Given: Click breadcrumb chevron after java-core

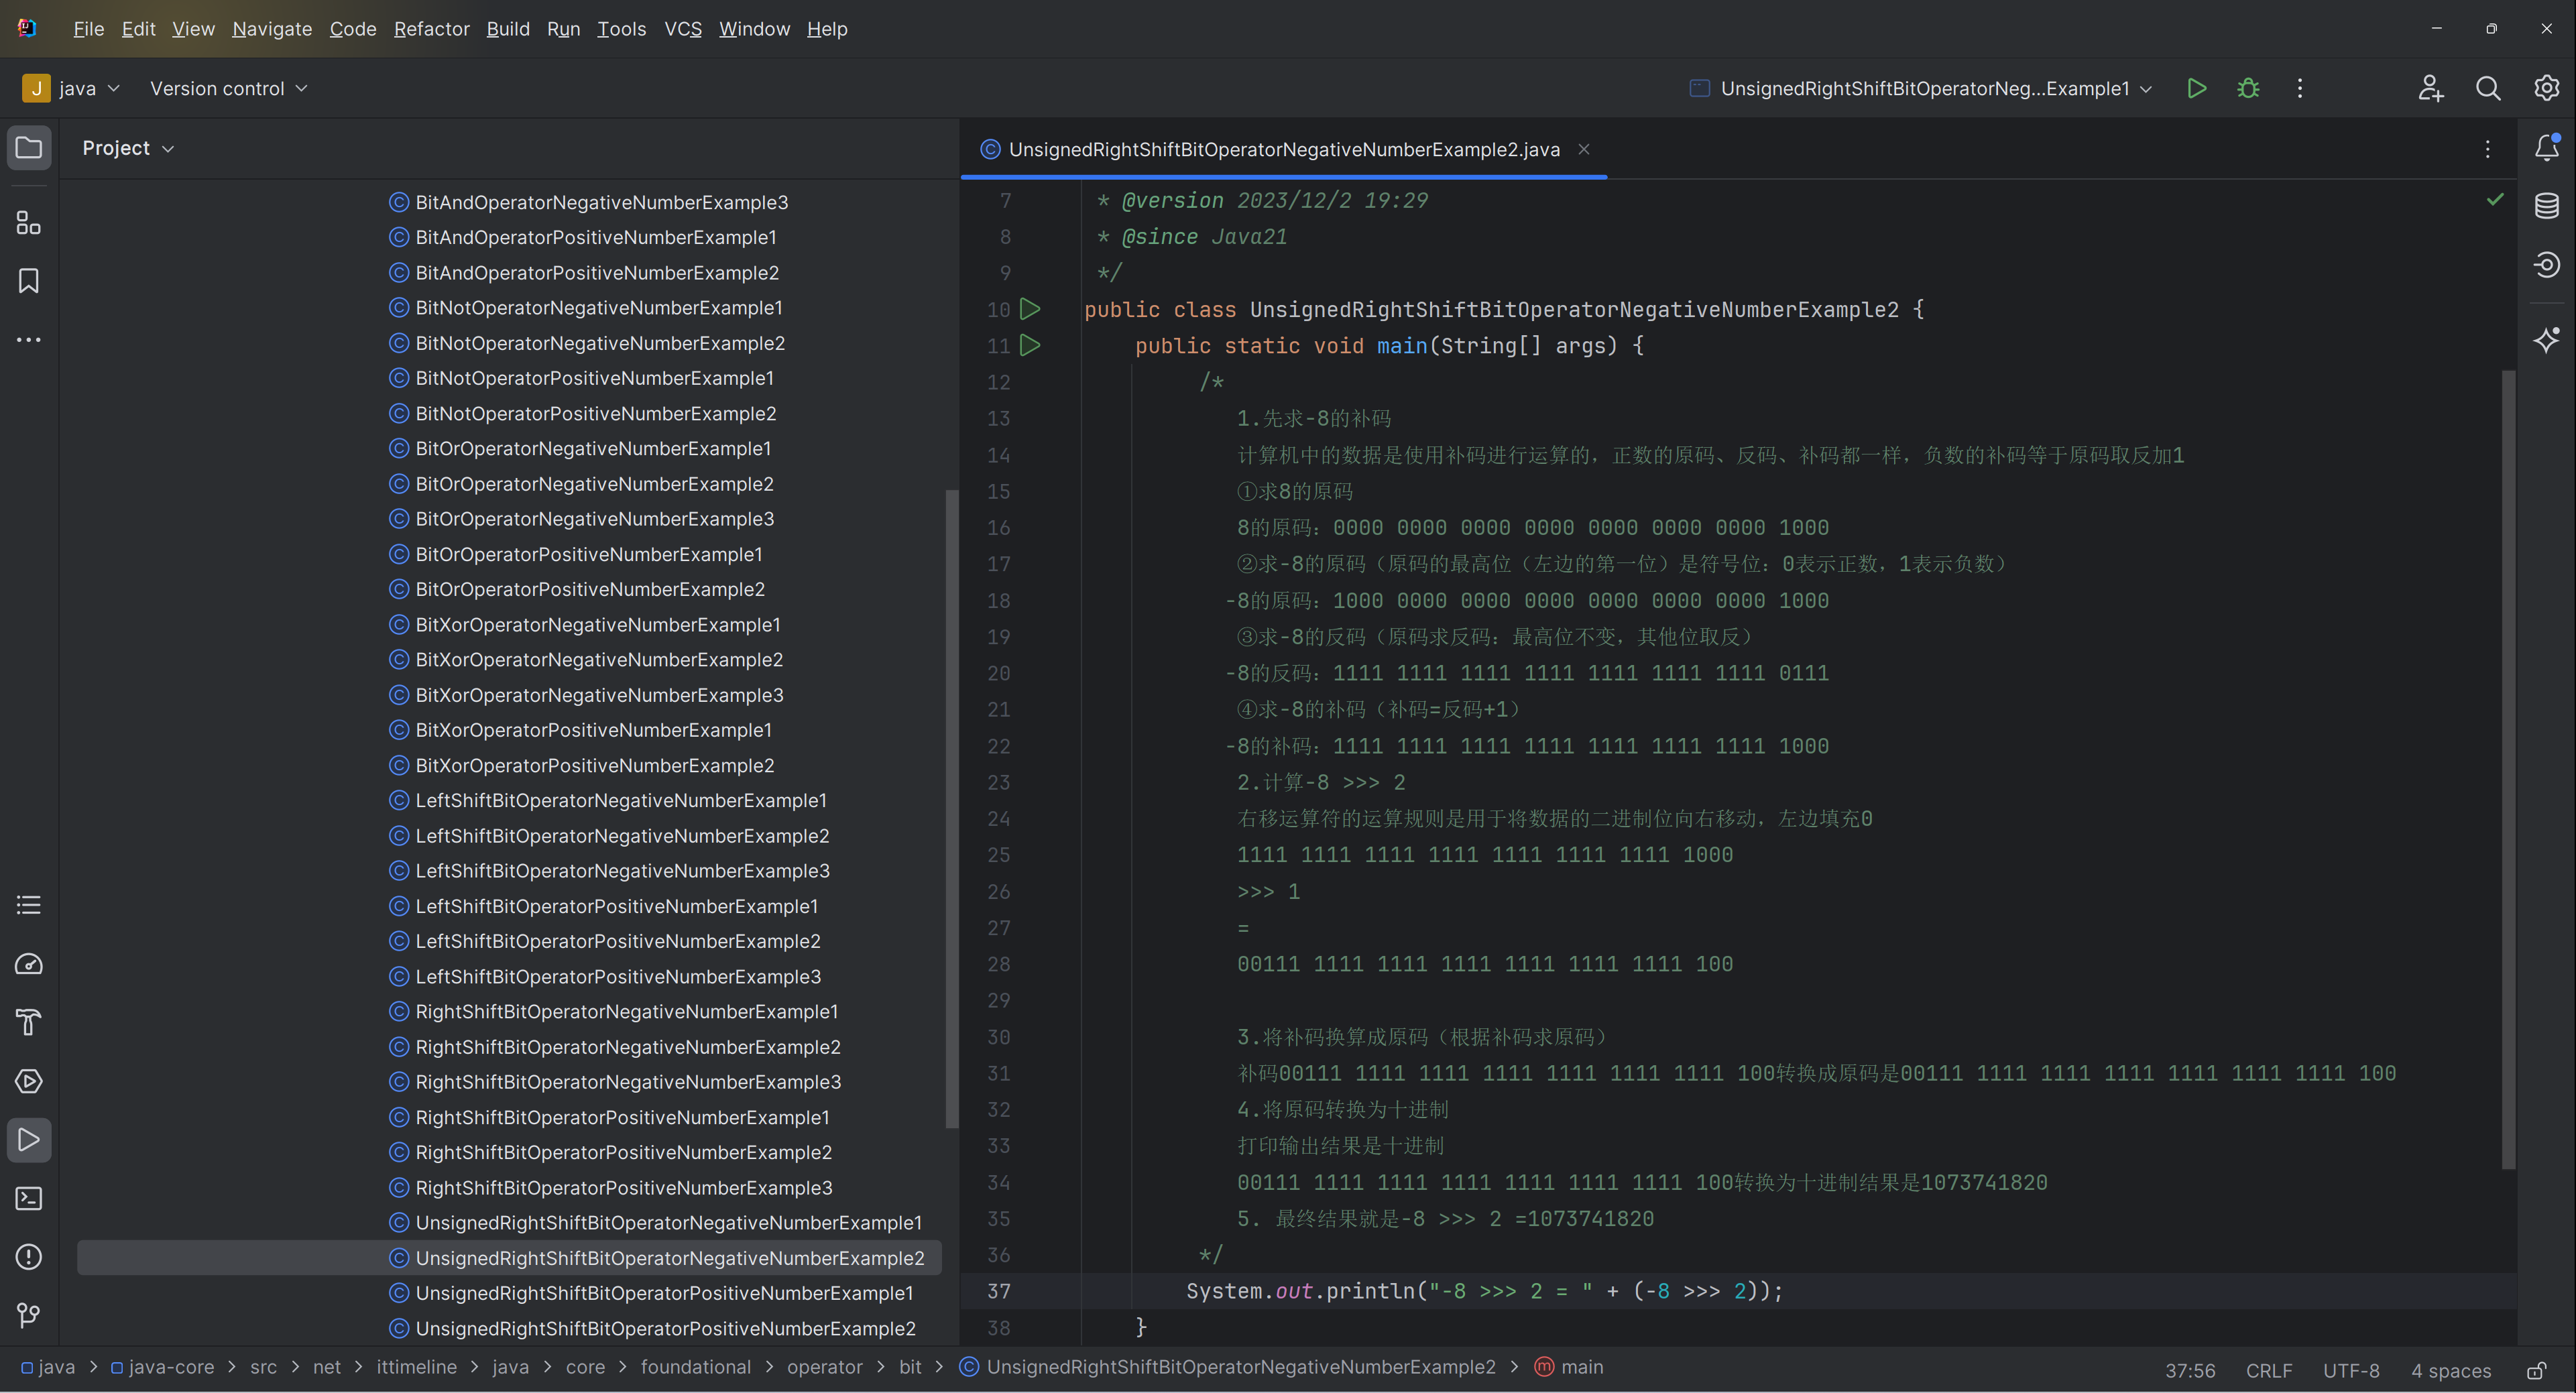Looking at the screenshot, I should [232, 1367].
